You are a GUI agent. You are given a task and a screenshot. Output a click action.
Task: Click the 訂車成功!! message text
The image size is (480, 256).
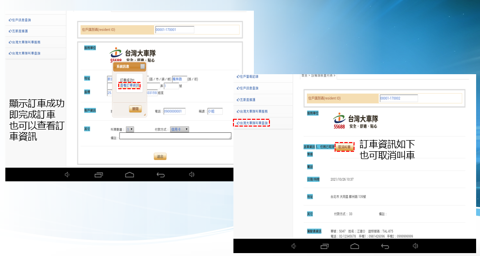click(x=127, y=80)
